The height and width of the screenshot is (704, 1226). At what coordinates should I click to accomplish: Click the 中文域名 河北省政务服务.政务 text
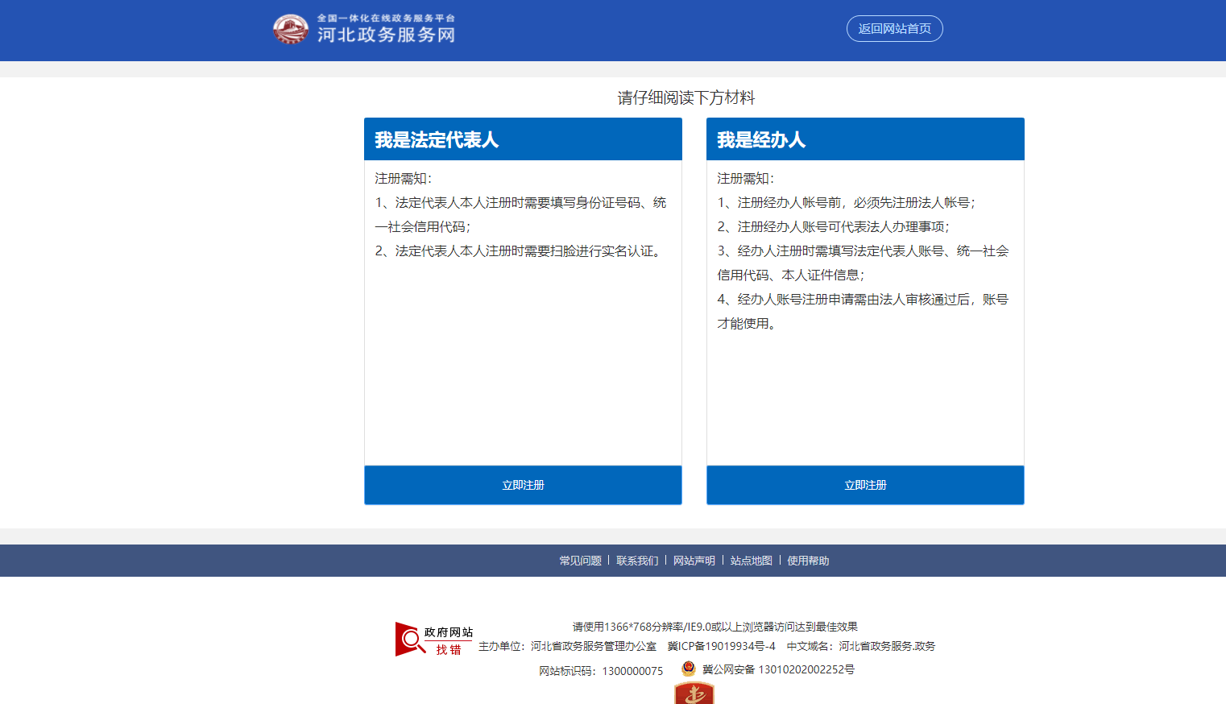(x=860, y=646)
